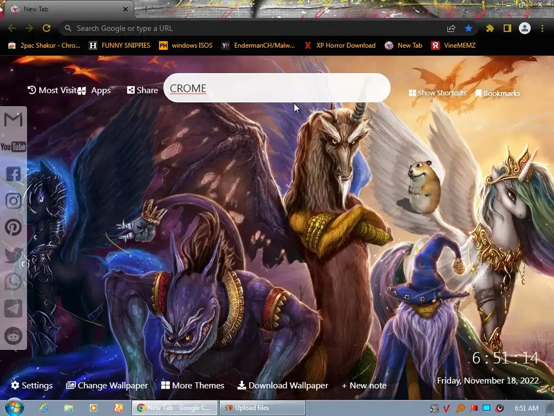Switch to the Upload files taskbar window
Viewport: 554px width, 416px height.
262,408
